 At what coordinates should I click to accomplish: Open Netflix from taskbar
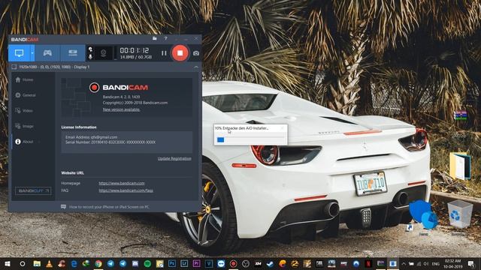pos(368,263)
